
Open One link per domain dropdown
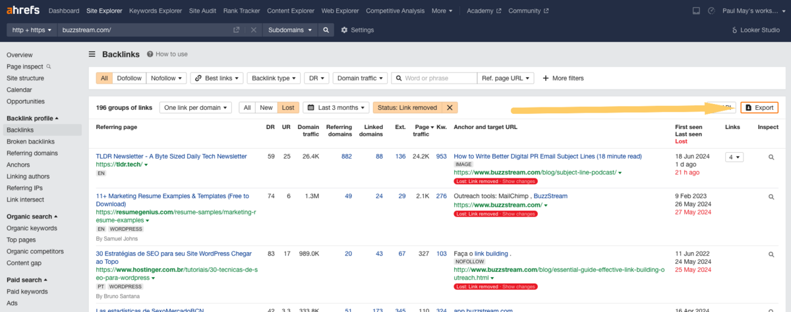coord(196,107)
